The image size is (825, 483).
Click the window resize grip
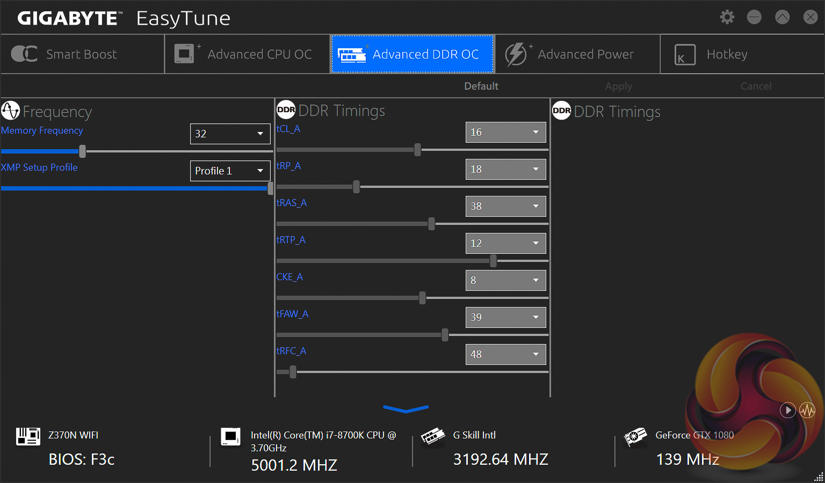(819, 477)
